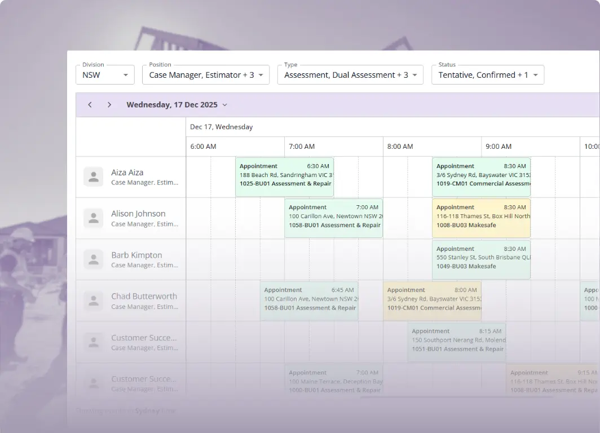Click the Dec 17 Wednesday column header
Image resolution: width=600 pixels, height=433 pixels.
(221, 127)
